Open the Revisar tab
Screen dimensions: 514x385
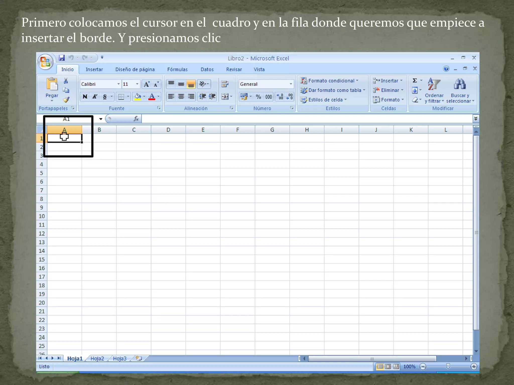[x=234, y=69]
